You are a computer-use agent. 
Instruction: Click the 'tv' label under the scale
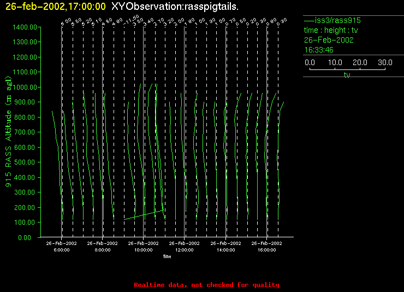pyautogui.click(x=347, y=75)
